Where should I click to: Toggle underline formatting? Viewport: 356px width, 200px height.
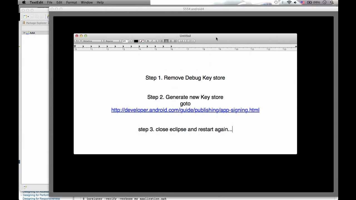pyautogui.click(x=156, y=41)
